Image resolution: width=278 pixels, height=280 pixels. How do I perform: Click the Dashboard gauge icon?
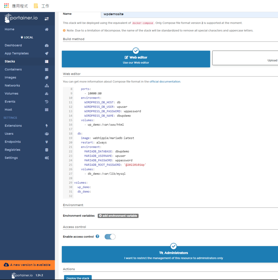[x=47, y=45]
